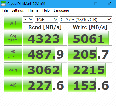Minimize the CrystalDiskMark window
The width and height of the screenshot is (116, 106).
(83, 4)
